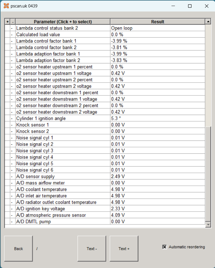Screen dimensions: 215x268
Task: Decrease text size with Text - button
Action: click(x=92, y=249)
